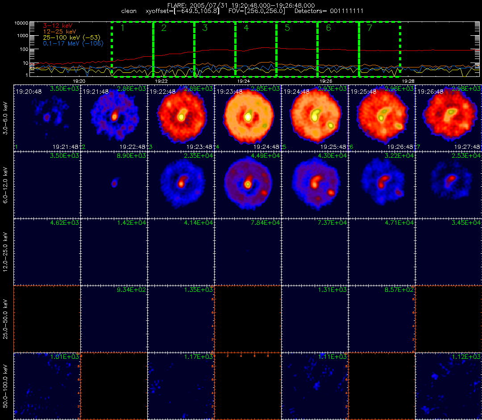Click the '10000' y-axis label
The height and width of the screenshot is (420, 482).
click(21, 23)
